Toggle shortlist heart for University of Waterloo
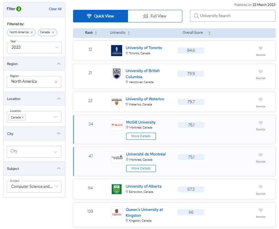The height and width of the screenshot is (229, 279). [261, 100]
